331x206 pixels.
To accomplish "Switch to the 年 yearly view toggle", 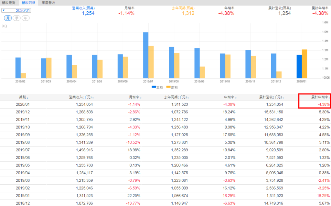I will [26, 18].
